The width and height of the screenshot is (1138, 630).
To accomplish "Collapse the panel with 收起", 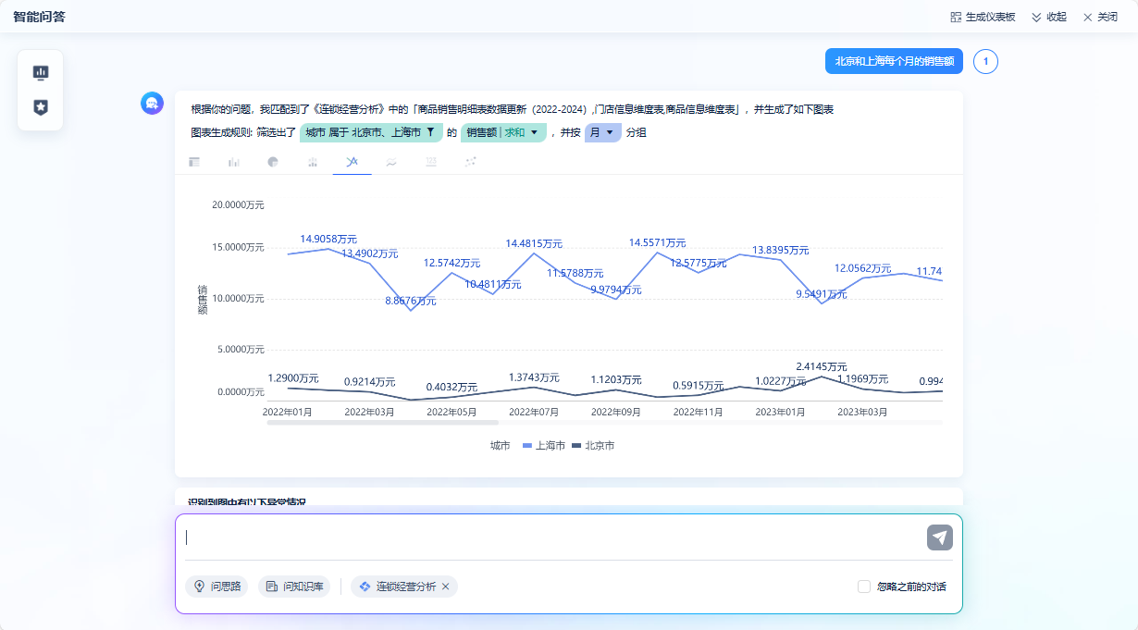I will [1049, 17].
